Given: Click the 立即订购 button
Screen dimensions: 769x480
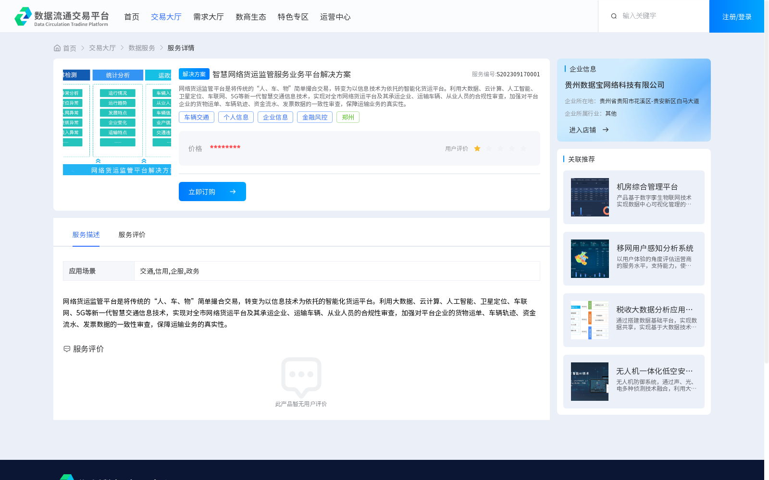Looking at the screenshot, I should click(x=212, y=192).
